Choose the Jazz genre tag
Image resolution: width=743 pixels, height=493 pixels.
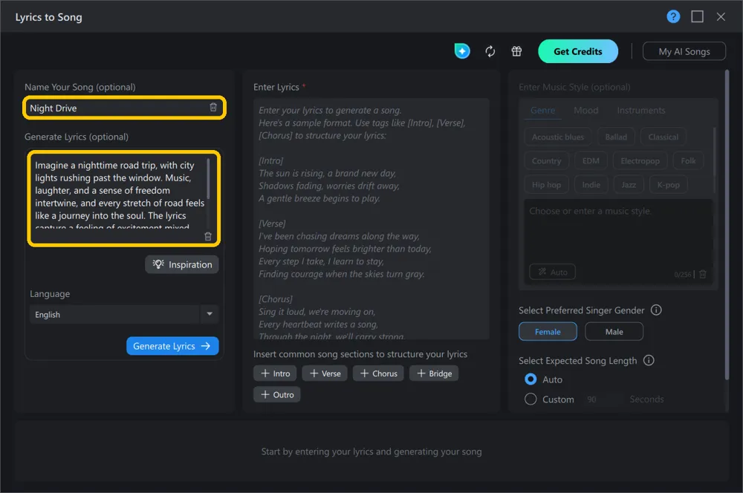(629, 185)
